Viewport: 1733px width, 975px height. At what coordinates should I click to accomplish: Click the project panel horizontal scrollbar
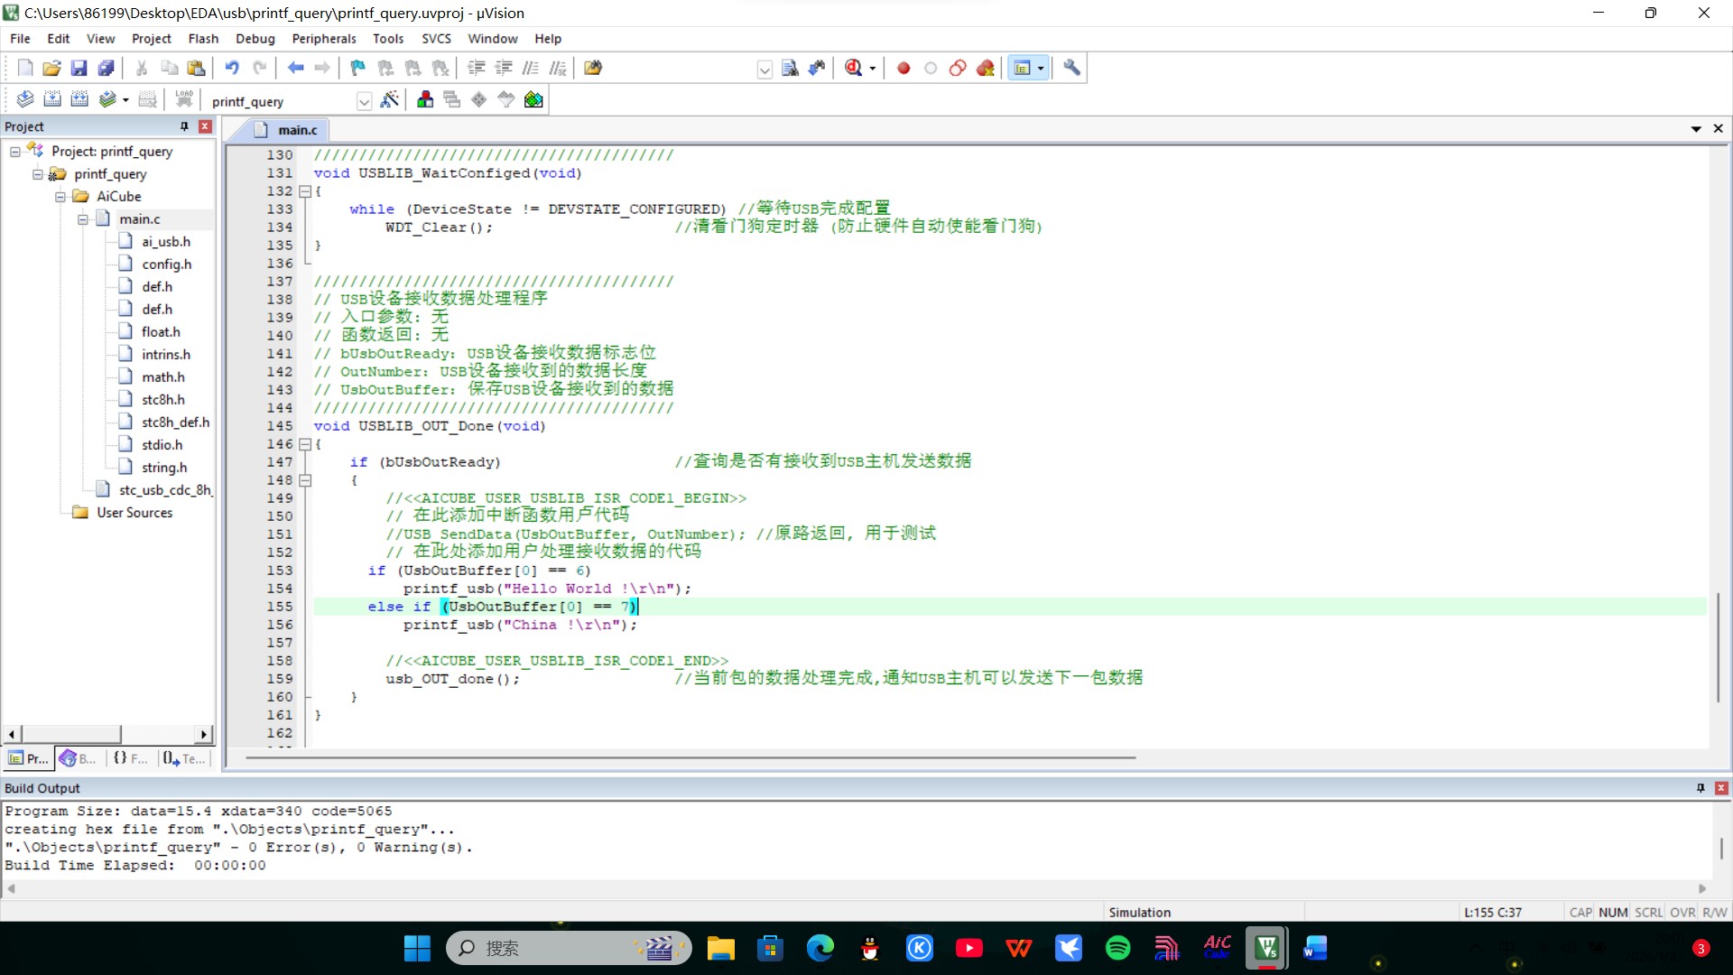70,735
